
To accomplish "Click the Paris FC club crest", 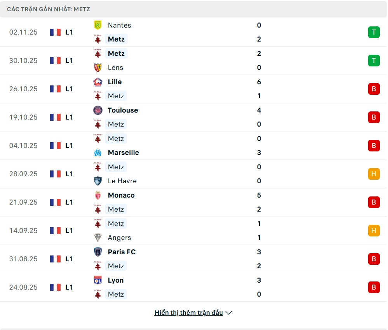I will 98,252.
